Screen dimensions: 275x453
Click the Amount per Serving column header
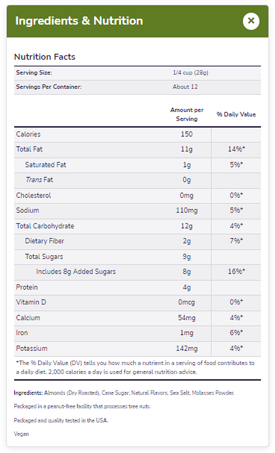click(x=187, y=114)
